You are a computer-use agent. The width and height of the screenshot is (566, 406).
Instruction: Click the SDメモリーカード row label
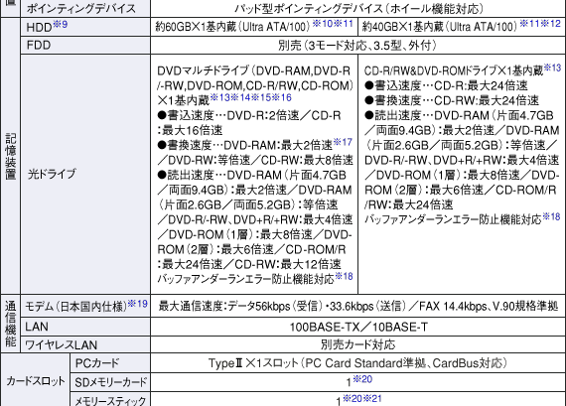tap(111, 382)
